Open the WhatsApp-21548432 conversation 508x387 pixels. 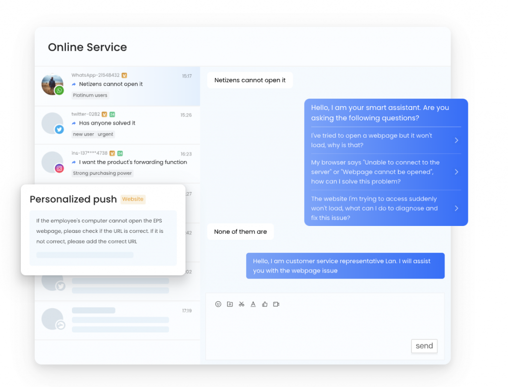pos(117,86)
